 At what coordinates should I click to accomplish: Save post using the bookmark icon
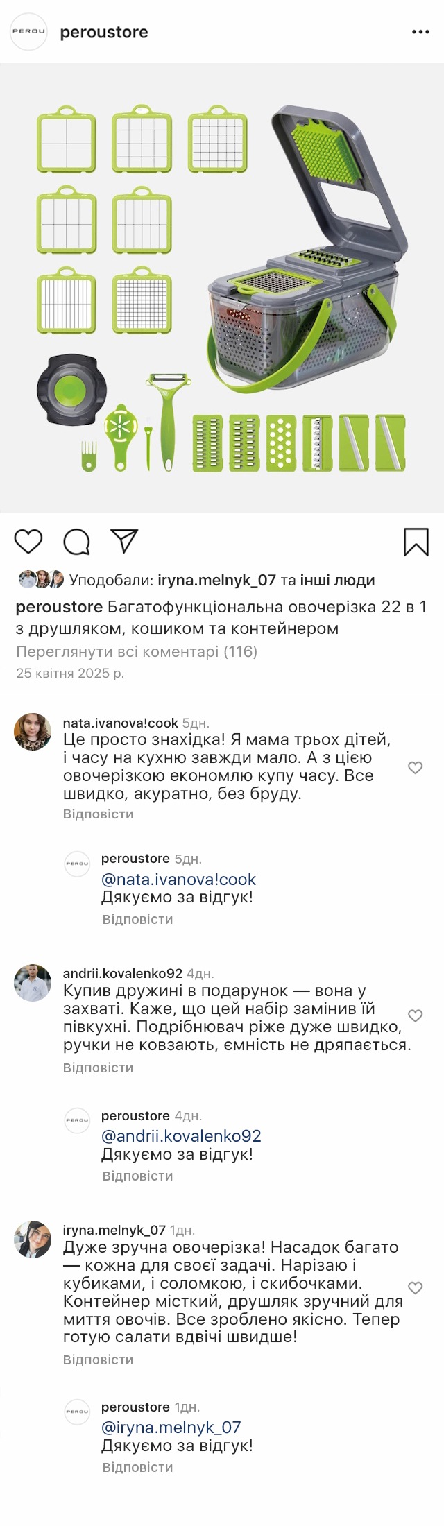(416, 542)
